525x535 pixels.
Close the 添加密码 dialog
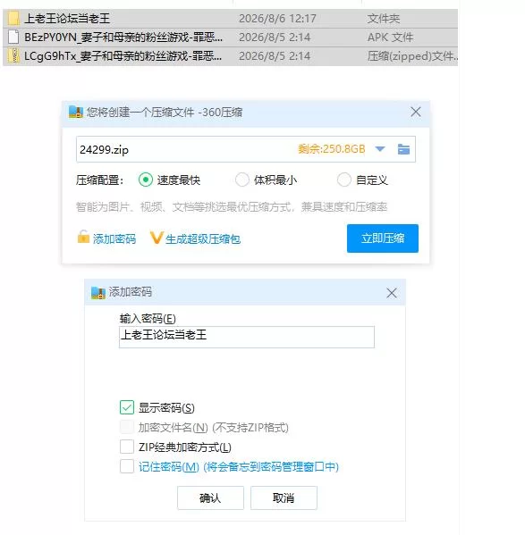(x=392, y=293)
